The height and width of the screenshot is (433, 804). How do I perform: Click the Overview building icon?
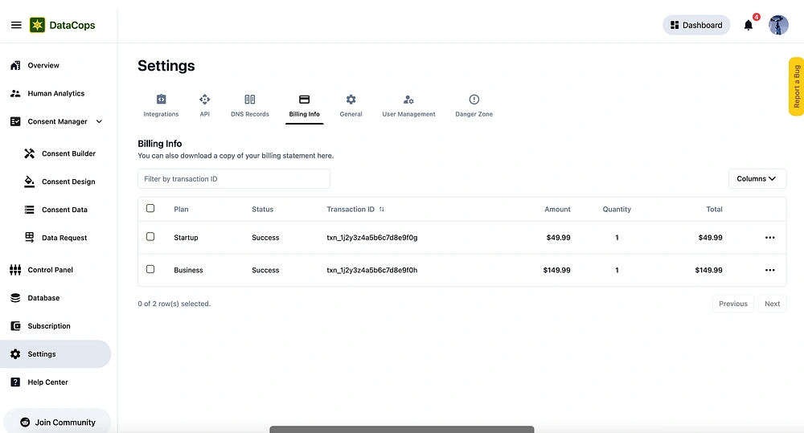point(15,66)
